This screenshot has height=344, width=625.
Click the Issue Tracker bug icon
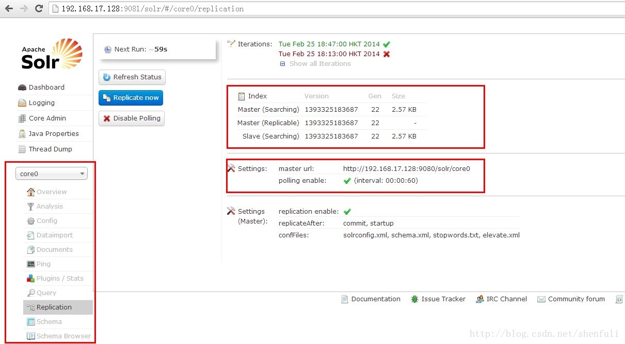tap(414, 299)
